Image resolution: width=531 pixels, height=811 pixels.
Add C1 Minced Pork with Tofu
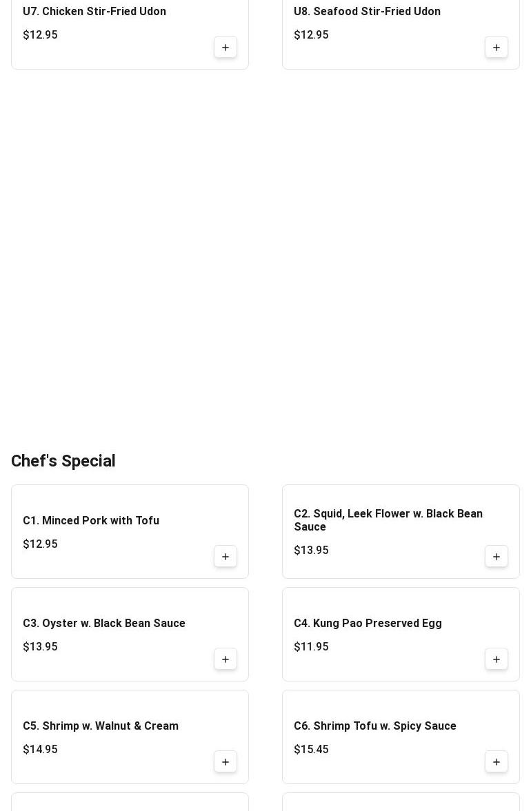(x=225, y=557)
